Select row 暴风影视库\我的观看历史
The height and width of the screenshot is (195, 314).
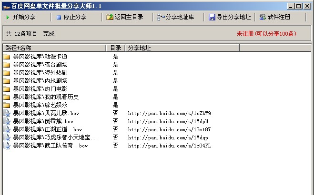click(46, 97)
